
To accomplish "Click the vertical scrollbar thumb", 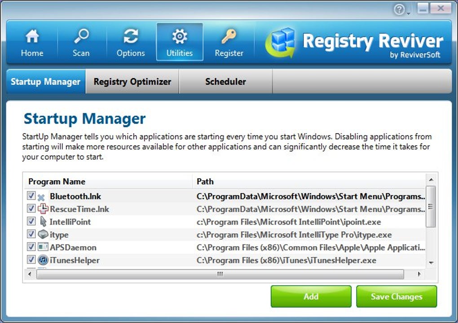I will [x=431, y=206].
